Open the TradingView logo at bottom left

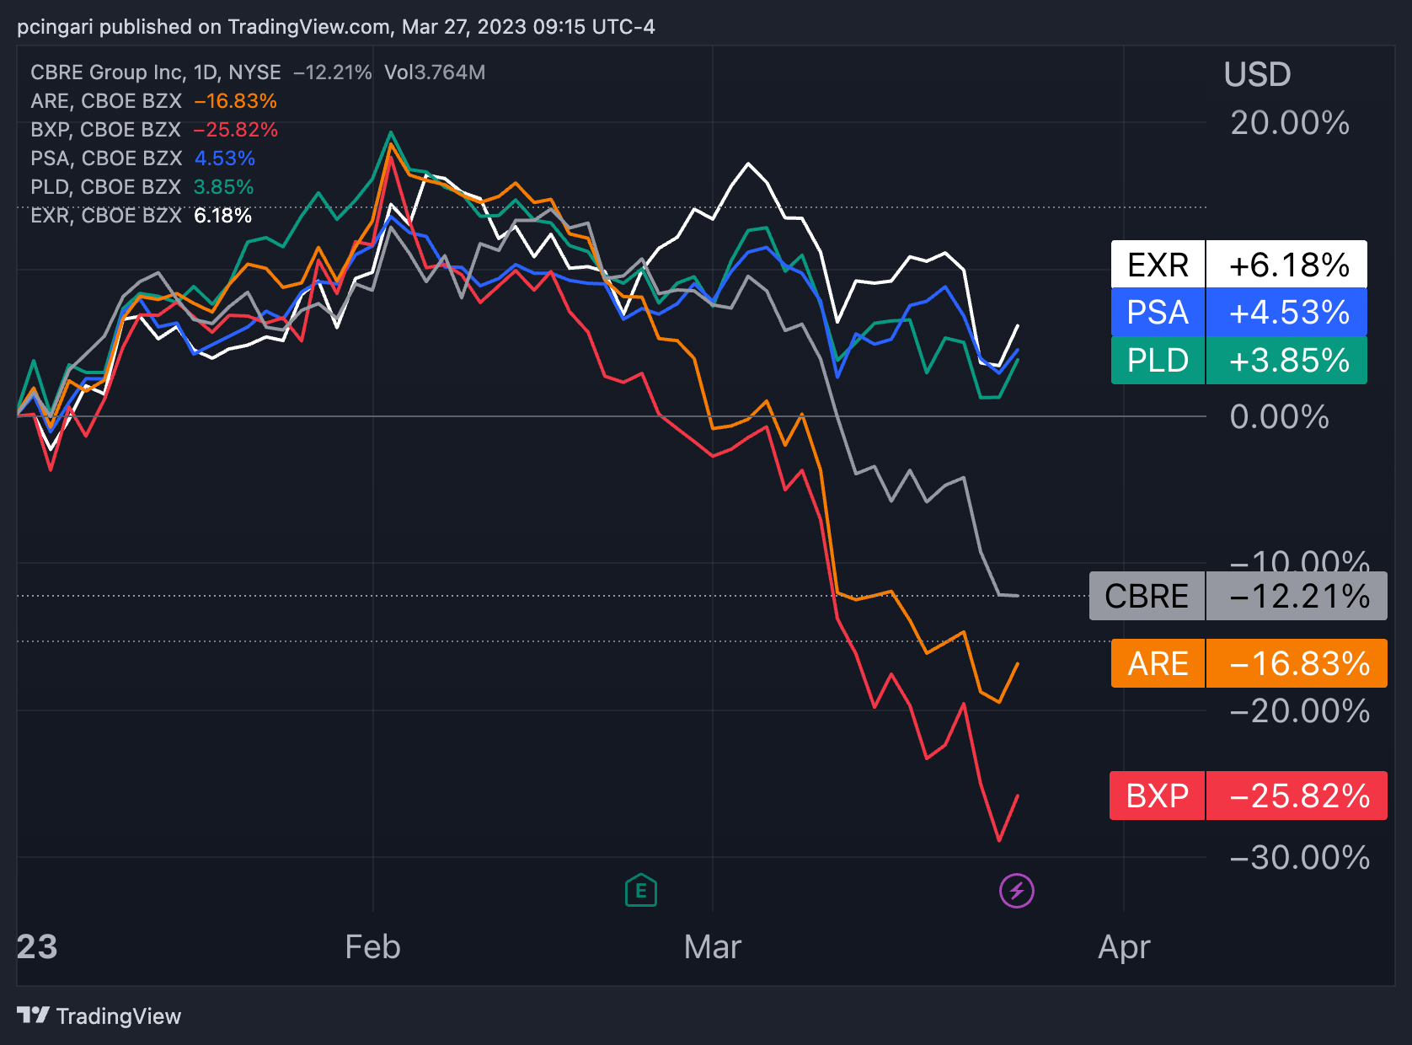tap(99, 1016)
